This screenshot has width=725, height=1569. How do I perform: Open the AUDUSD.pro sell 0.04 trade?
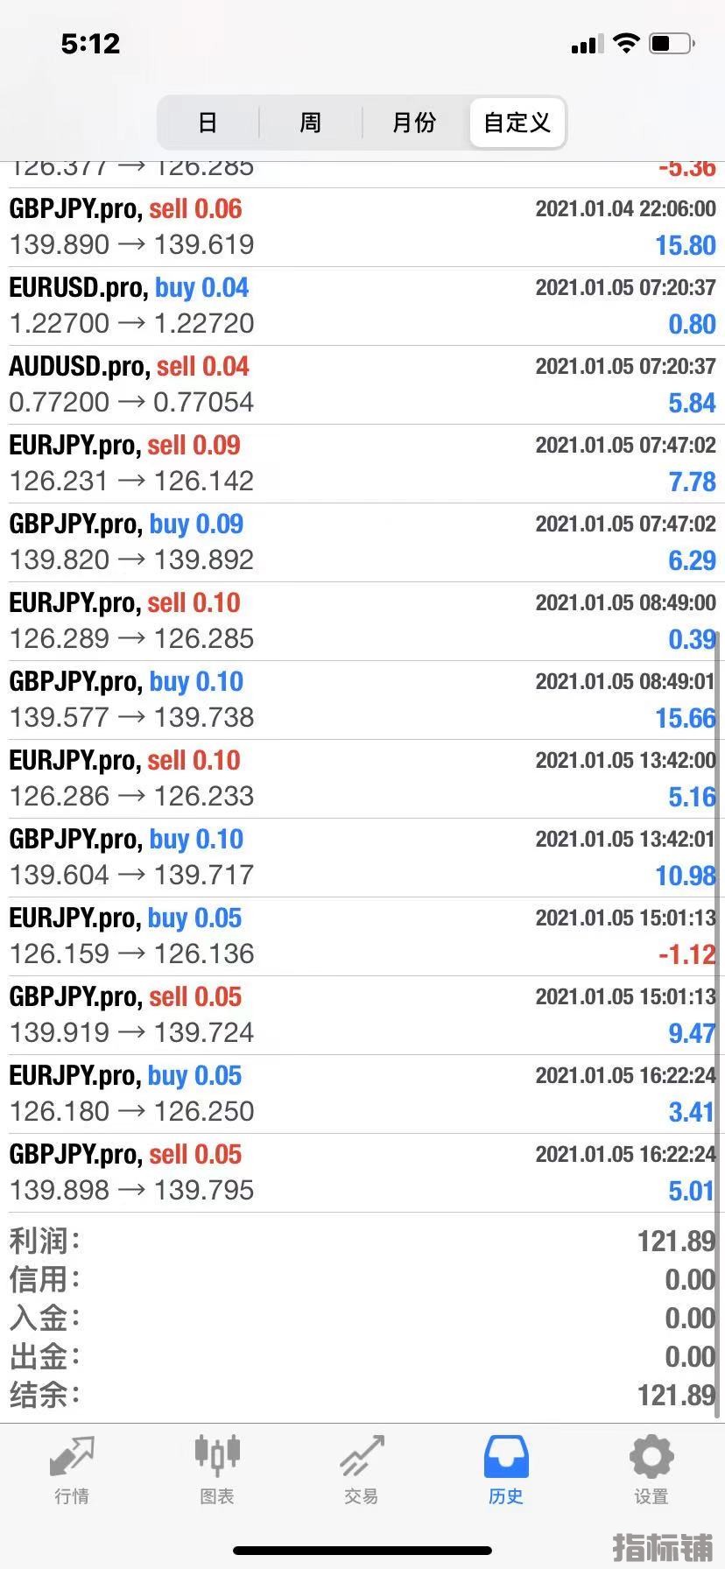(x=362, y=385)
